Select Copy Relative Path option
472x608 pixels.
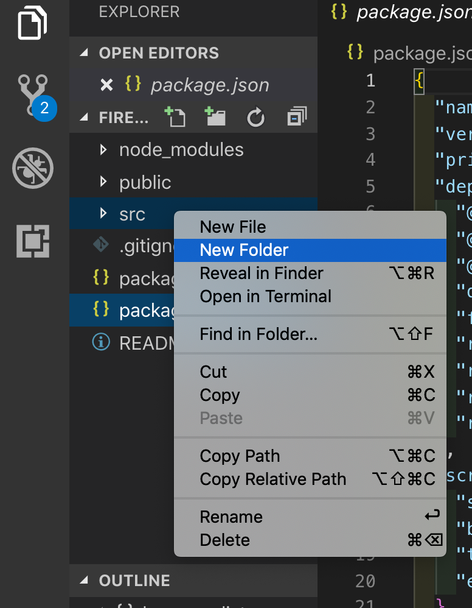click(x=273, y=479)
